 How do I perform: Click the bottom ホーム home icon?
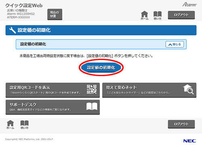[11, 124]
